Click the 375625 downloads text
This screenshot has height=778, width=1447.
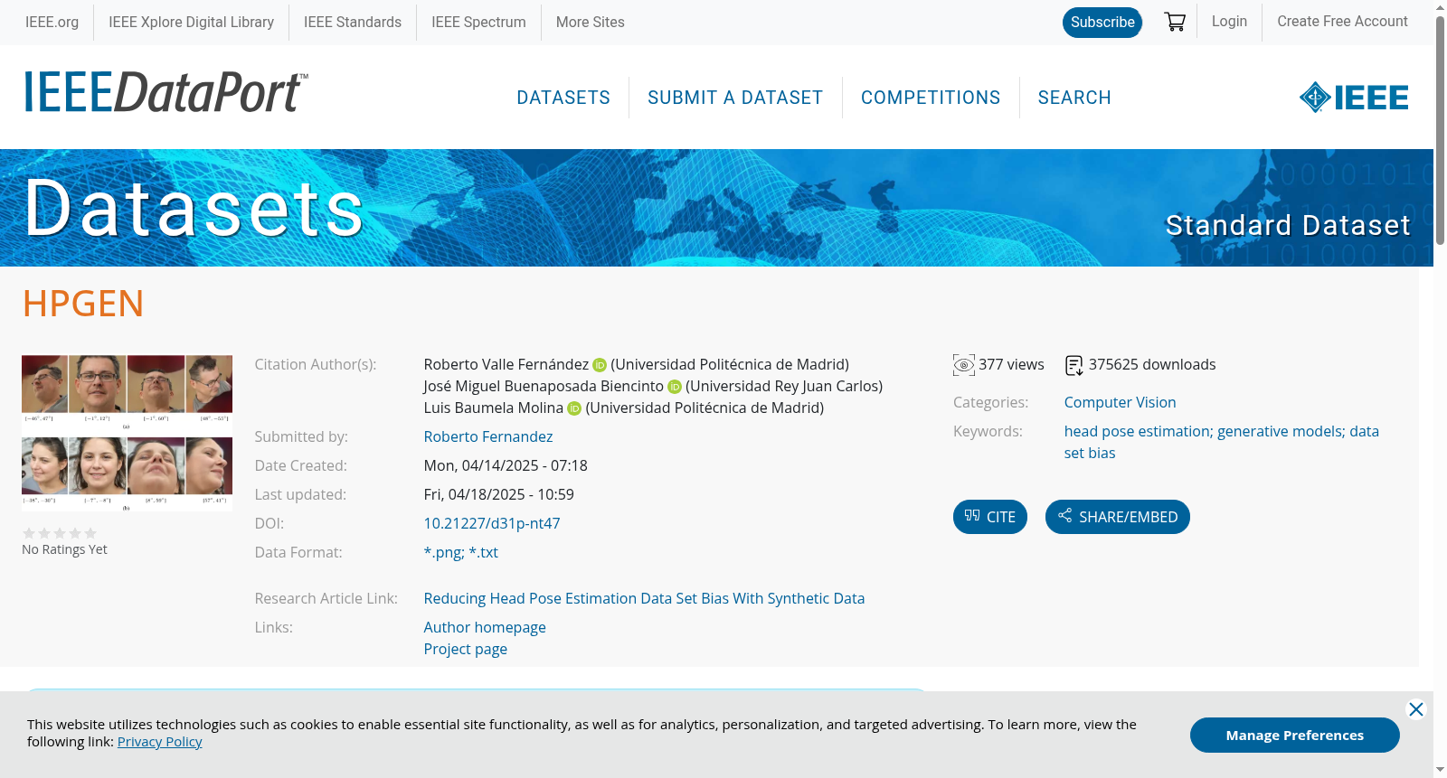click(x=1152, y=364)
